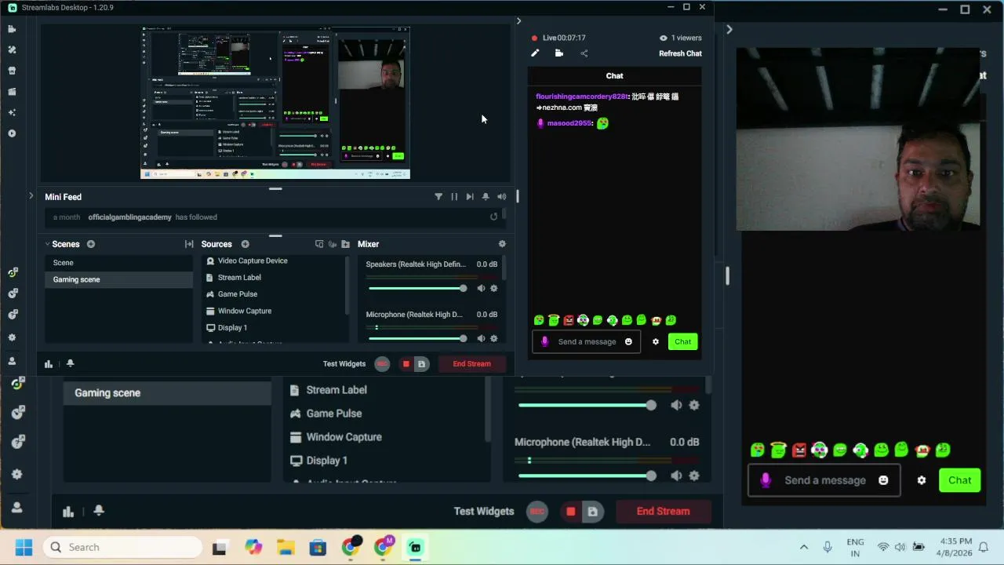Screen dimensions: 1004x565
Task: Open chat settings gear beside Chat button
Action: pos(656,341)
